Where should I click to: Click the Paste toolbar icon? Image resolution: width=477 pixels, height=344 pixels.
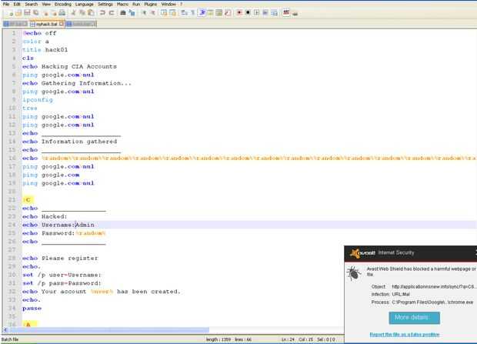pyautogui.click(x=91, y=13)
